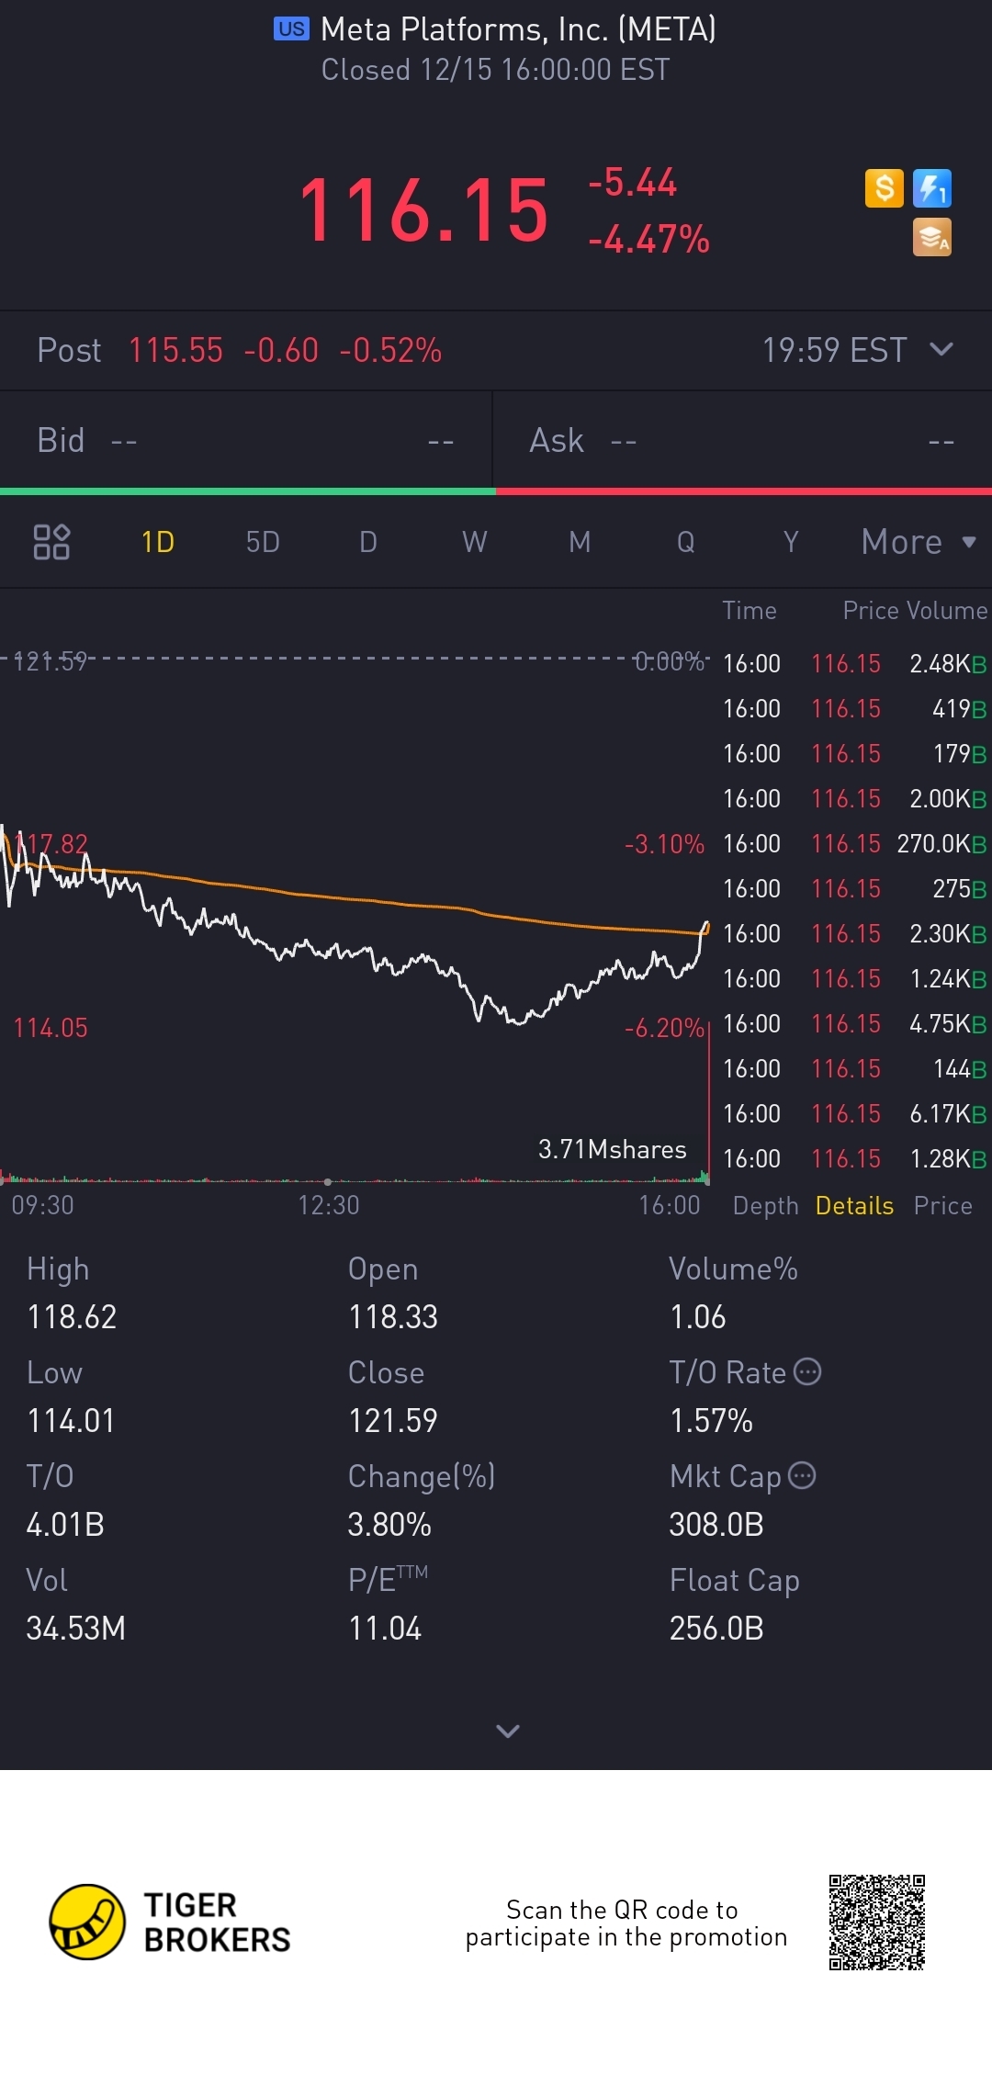The height and width of the screenshot is (2075, 992).
Task: Open T/O Rate info icon
Action: pyautogui.click(x=807, y=1371)
